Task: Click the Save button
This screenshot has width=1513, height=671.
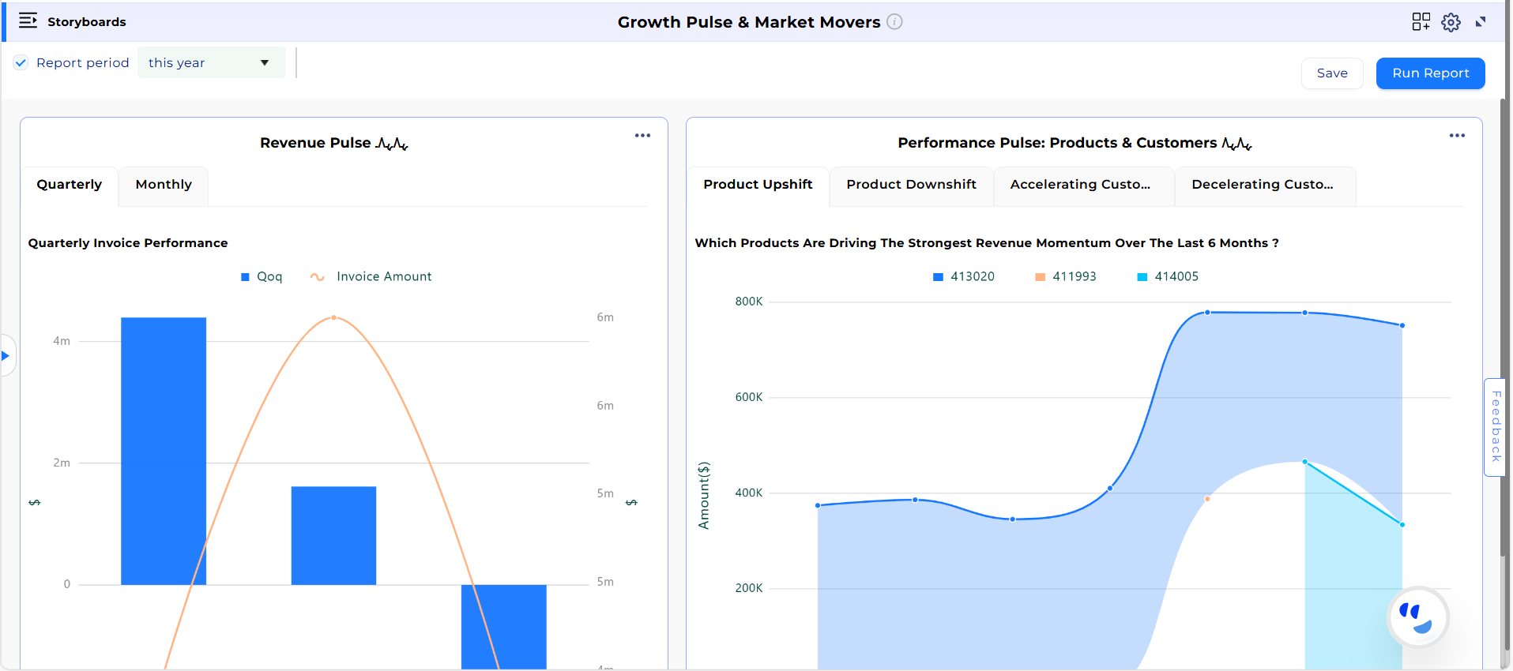Action: pos(1331,73)
